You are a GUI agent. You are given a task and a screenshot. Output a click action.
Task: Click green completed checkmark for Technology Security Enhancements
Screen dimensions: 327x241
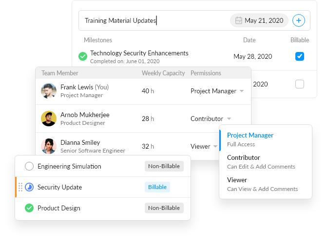click(83, 57)
